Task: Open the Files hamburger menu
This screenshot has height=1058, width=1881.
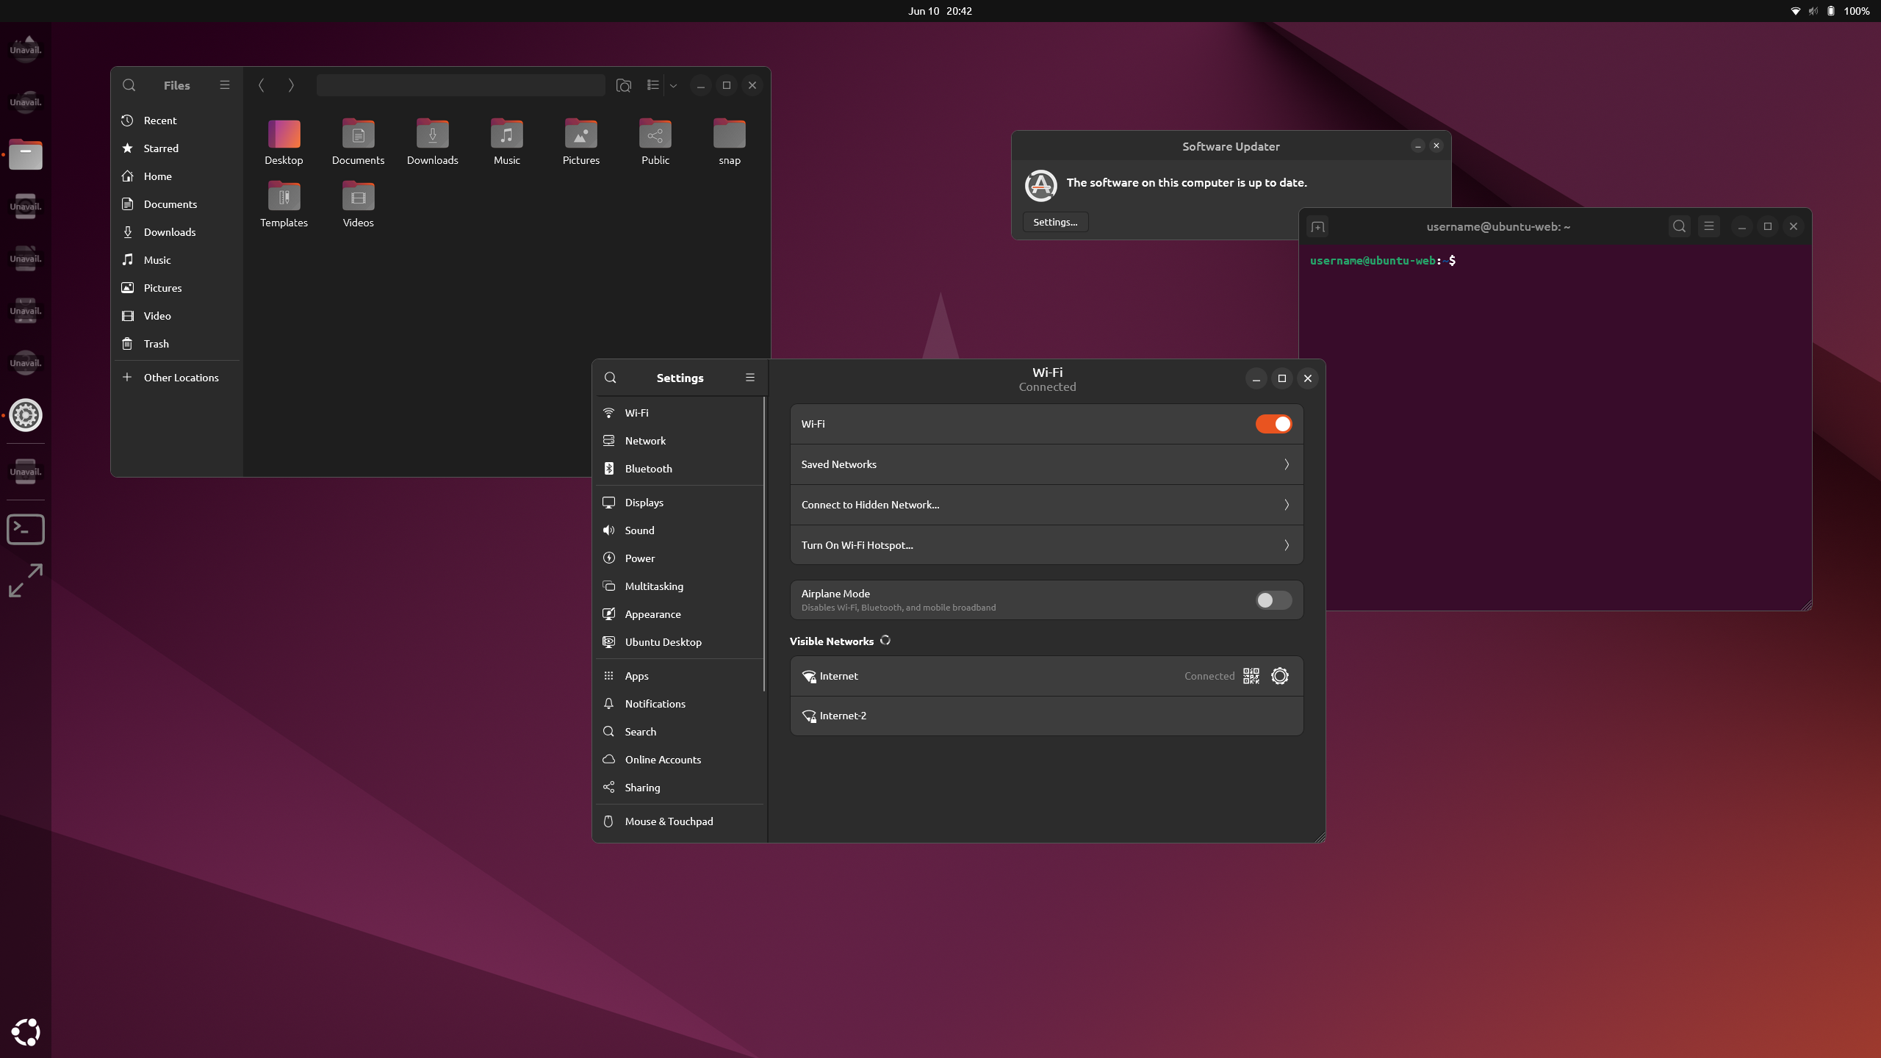Action: [x=225, y=85]
